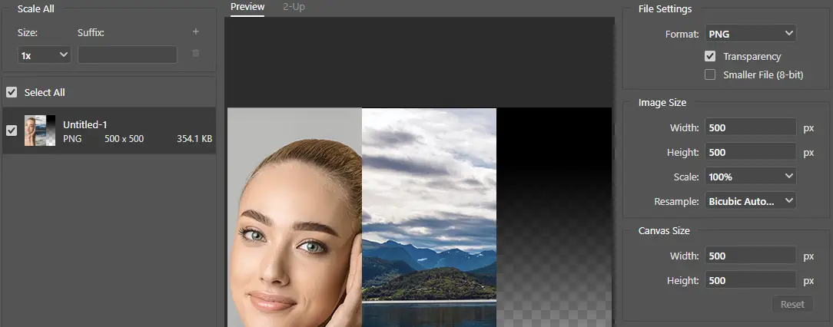Click the Canvas Size Width field
The height and width of the screenshot is (327, 833).
(751, 256)
